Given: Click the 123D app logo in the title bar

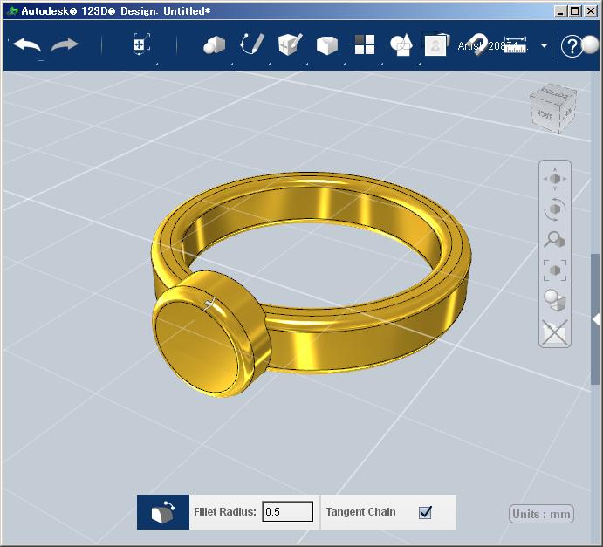Looking at the screenshot, I should pyautogui.click(x=13, y=10).
